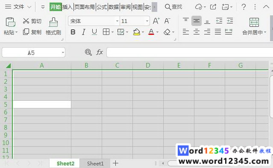Image resolution: width=273 pixels, height=168 pixels.
Task: Add a new sheet with plus button
Action: click(115, 163)
